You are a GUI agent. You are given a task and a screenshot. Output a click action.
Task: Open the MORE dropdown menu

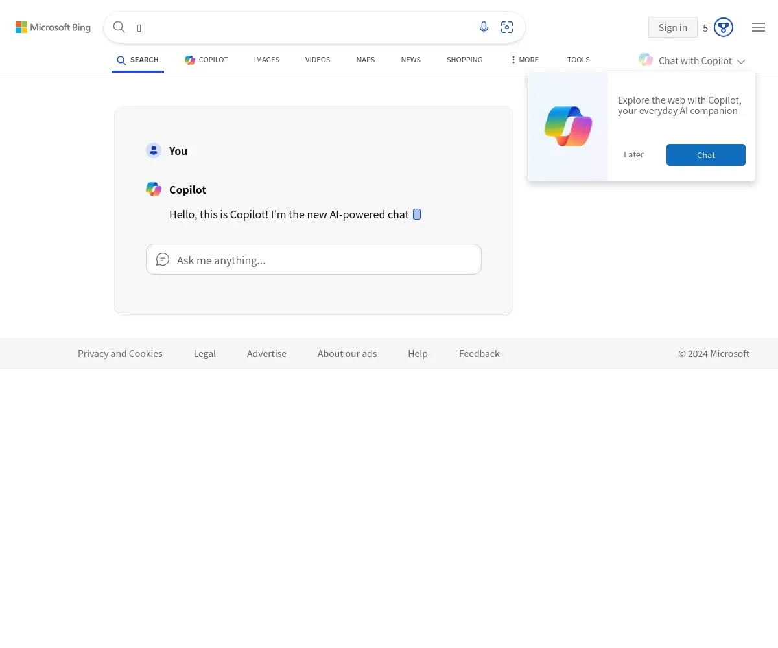click(525, 60)
